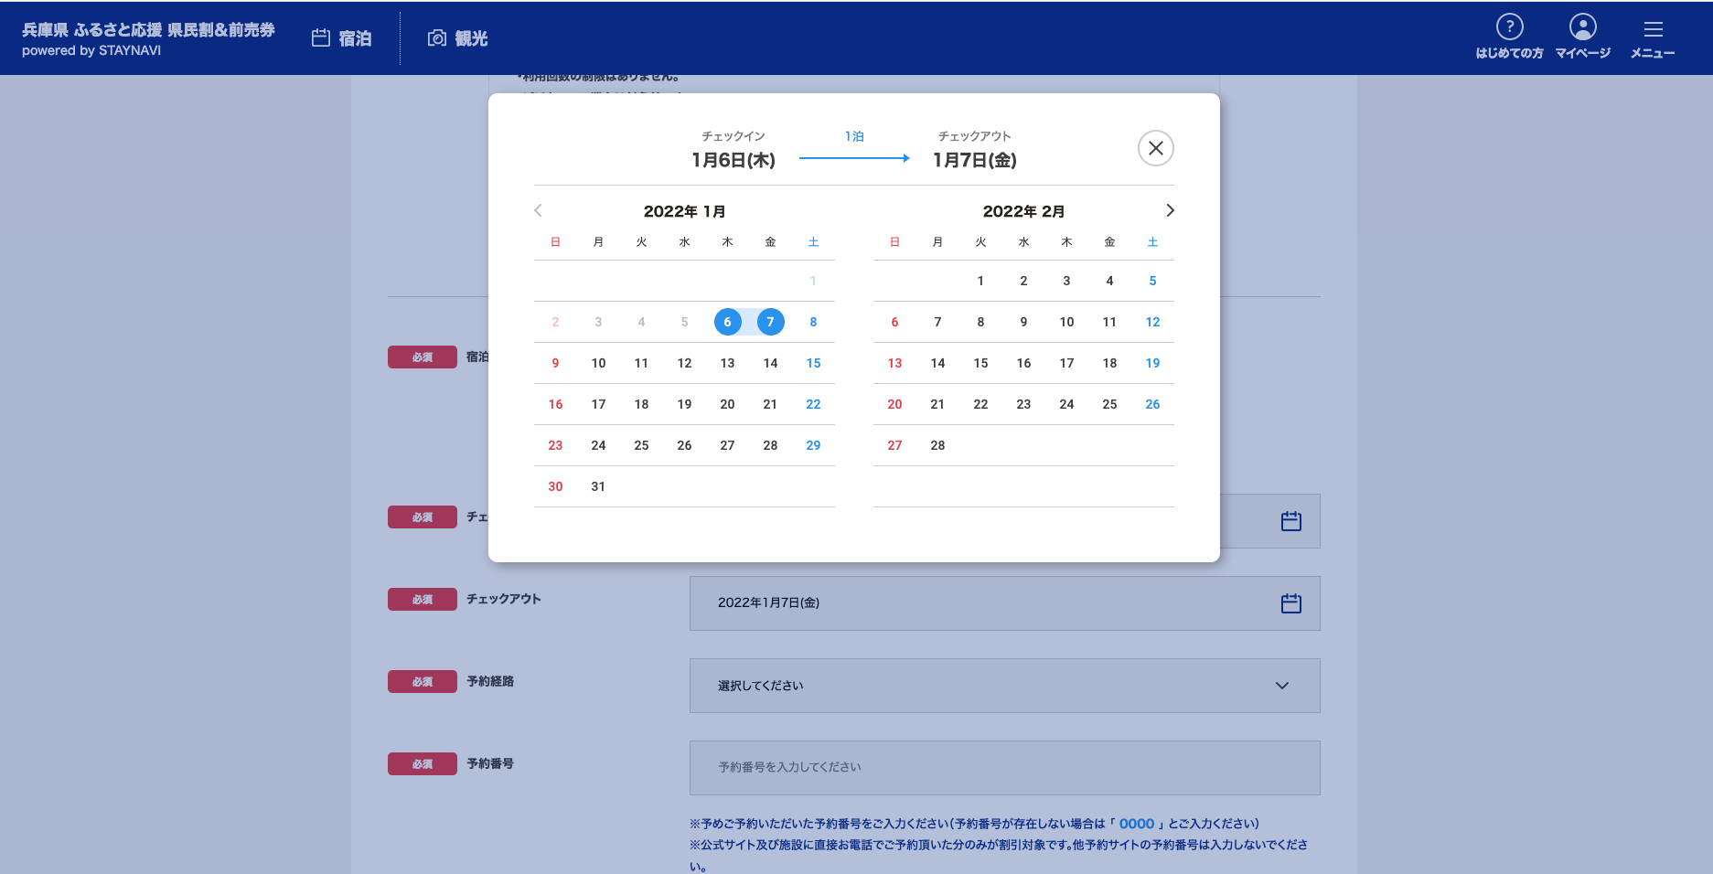Select January 7 in the calendar

coord(770,322)
